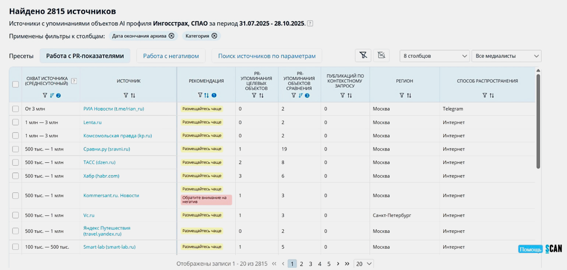This screenshot has height=270, width=567.
Task: Select the Kommersant.ru. Новости row checkbox
Action: pyautogui.click(x=15, y=196)
